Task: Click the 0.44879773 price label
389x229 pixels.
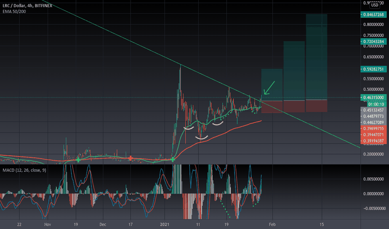Action: coord(374,116)
